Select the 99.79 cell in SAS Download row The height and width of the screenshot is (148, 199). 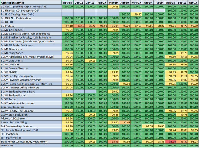pos(148,126)
